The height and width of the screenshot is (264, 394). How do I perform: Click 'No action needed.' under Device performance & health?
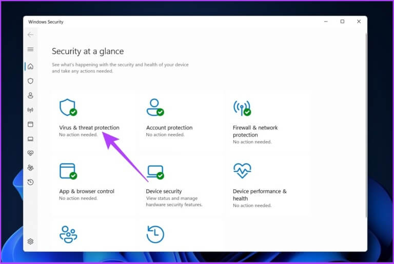(x=252, y=206)
